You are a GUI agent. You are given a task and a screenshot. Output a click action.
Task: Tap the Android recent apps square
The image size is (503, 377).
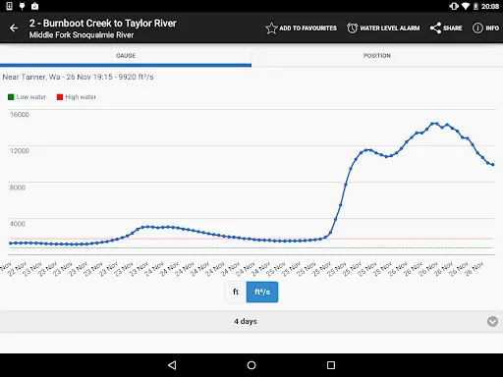tap(331, 365)
